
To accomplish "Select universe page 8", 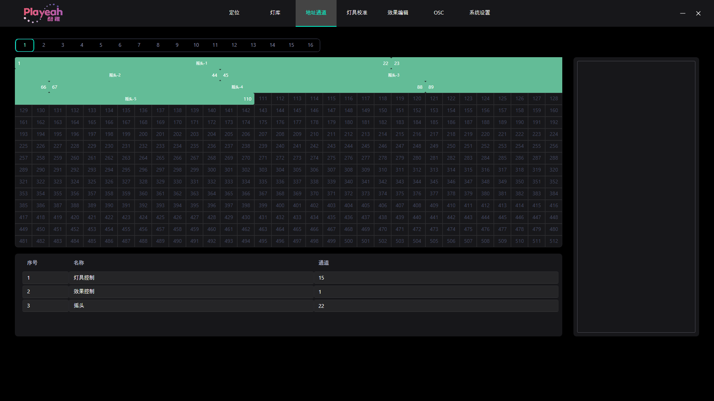I will (158, 45).
